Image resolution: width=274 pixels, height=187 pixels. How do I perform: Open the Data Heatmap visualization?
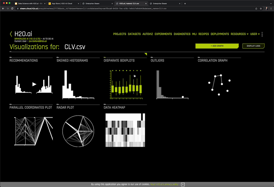click(x=125, y=130)
